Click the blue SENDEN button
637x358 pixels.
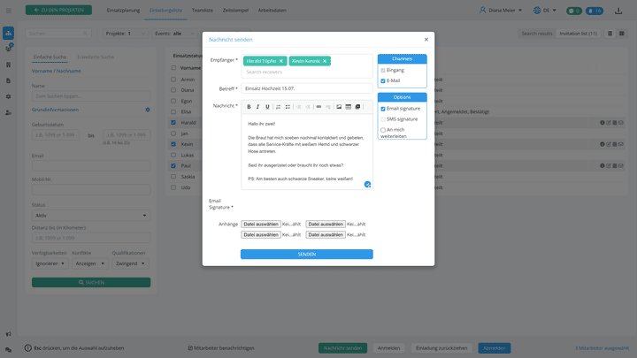point(306,254)
